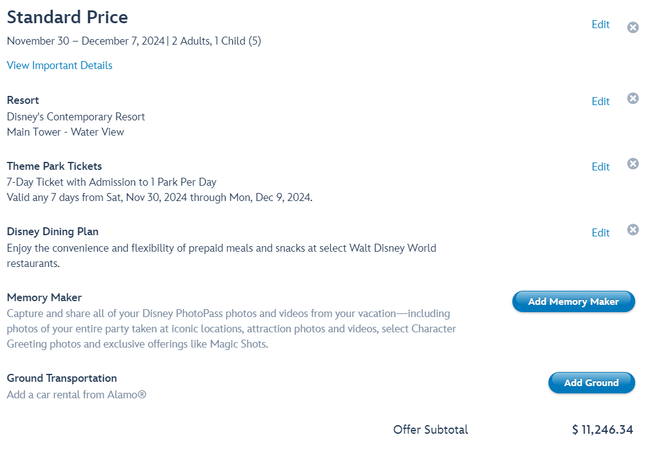This screenshot has height=449, width=645.
Task: Edit the Theme Park Tickets
Action: tap(600, 167)
